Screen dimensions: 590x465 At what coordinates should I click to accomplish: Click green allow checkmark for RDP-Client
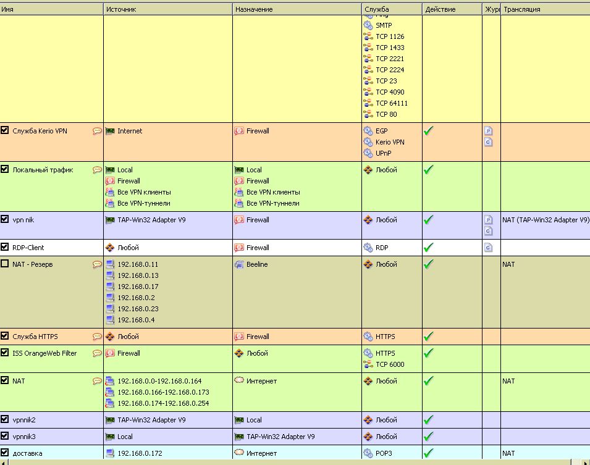pyautogui.click(x=429, y=247)
